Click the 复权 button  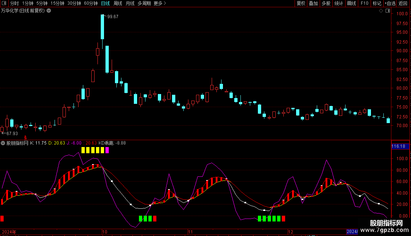tap(301, 3)
